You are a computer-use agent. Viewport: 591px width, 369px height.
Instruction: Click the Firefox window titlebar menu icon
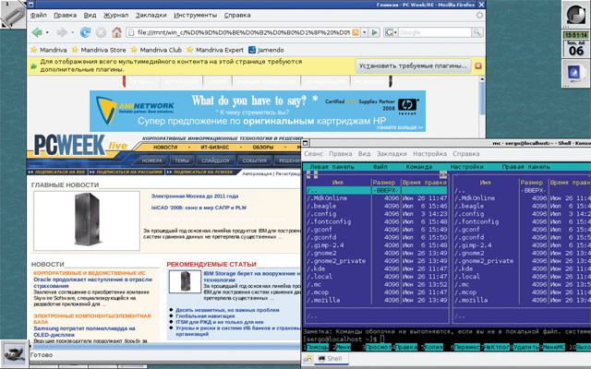pyautogui.click(x=30, y=5)
